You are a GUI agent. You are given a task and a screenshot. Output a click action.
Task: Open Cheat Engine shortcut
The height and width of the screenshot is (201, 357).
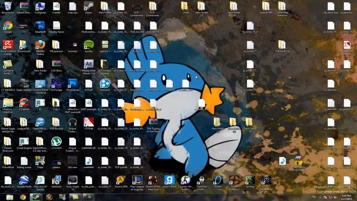(x=24, y=143)
